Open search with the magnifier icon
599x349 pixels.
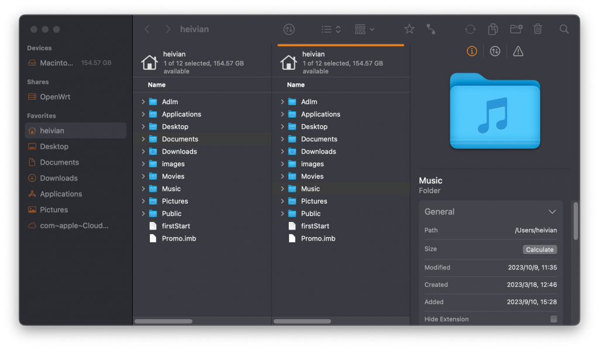point(564,29)
